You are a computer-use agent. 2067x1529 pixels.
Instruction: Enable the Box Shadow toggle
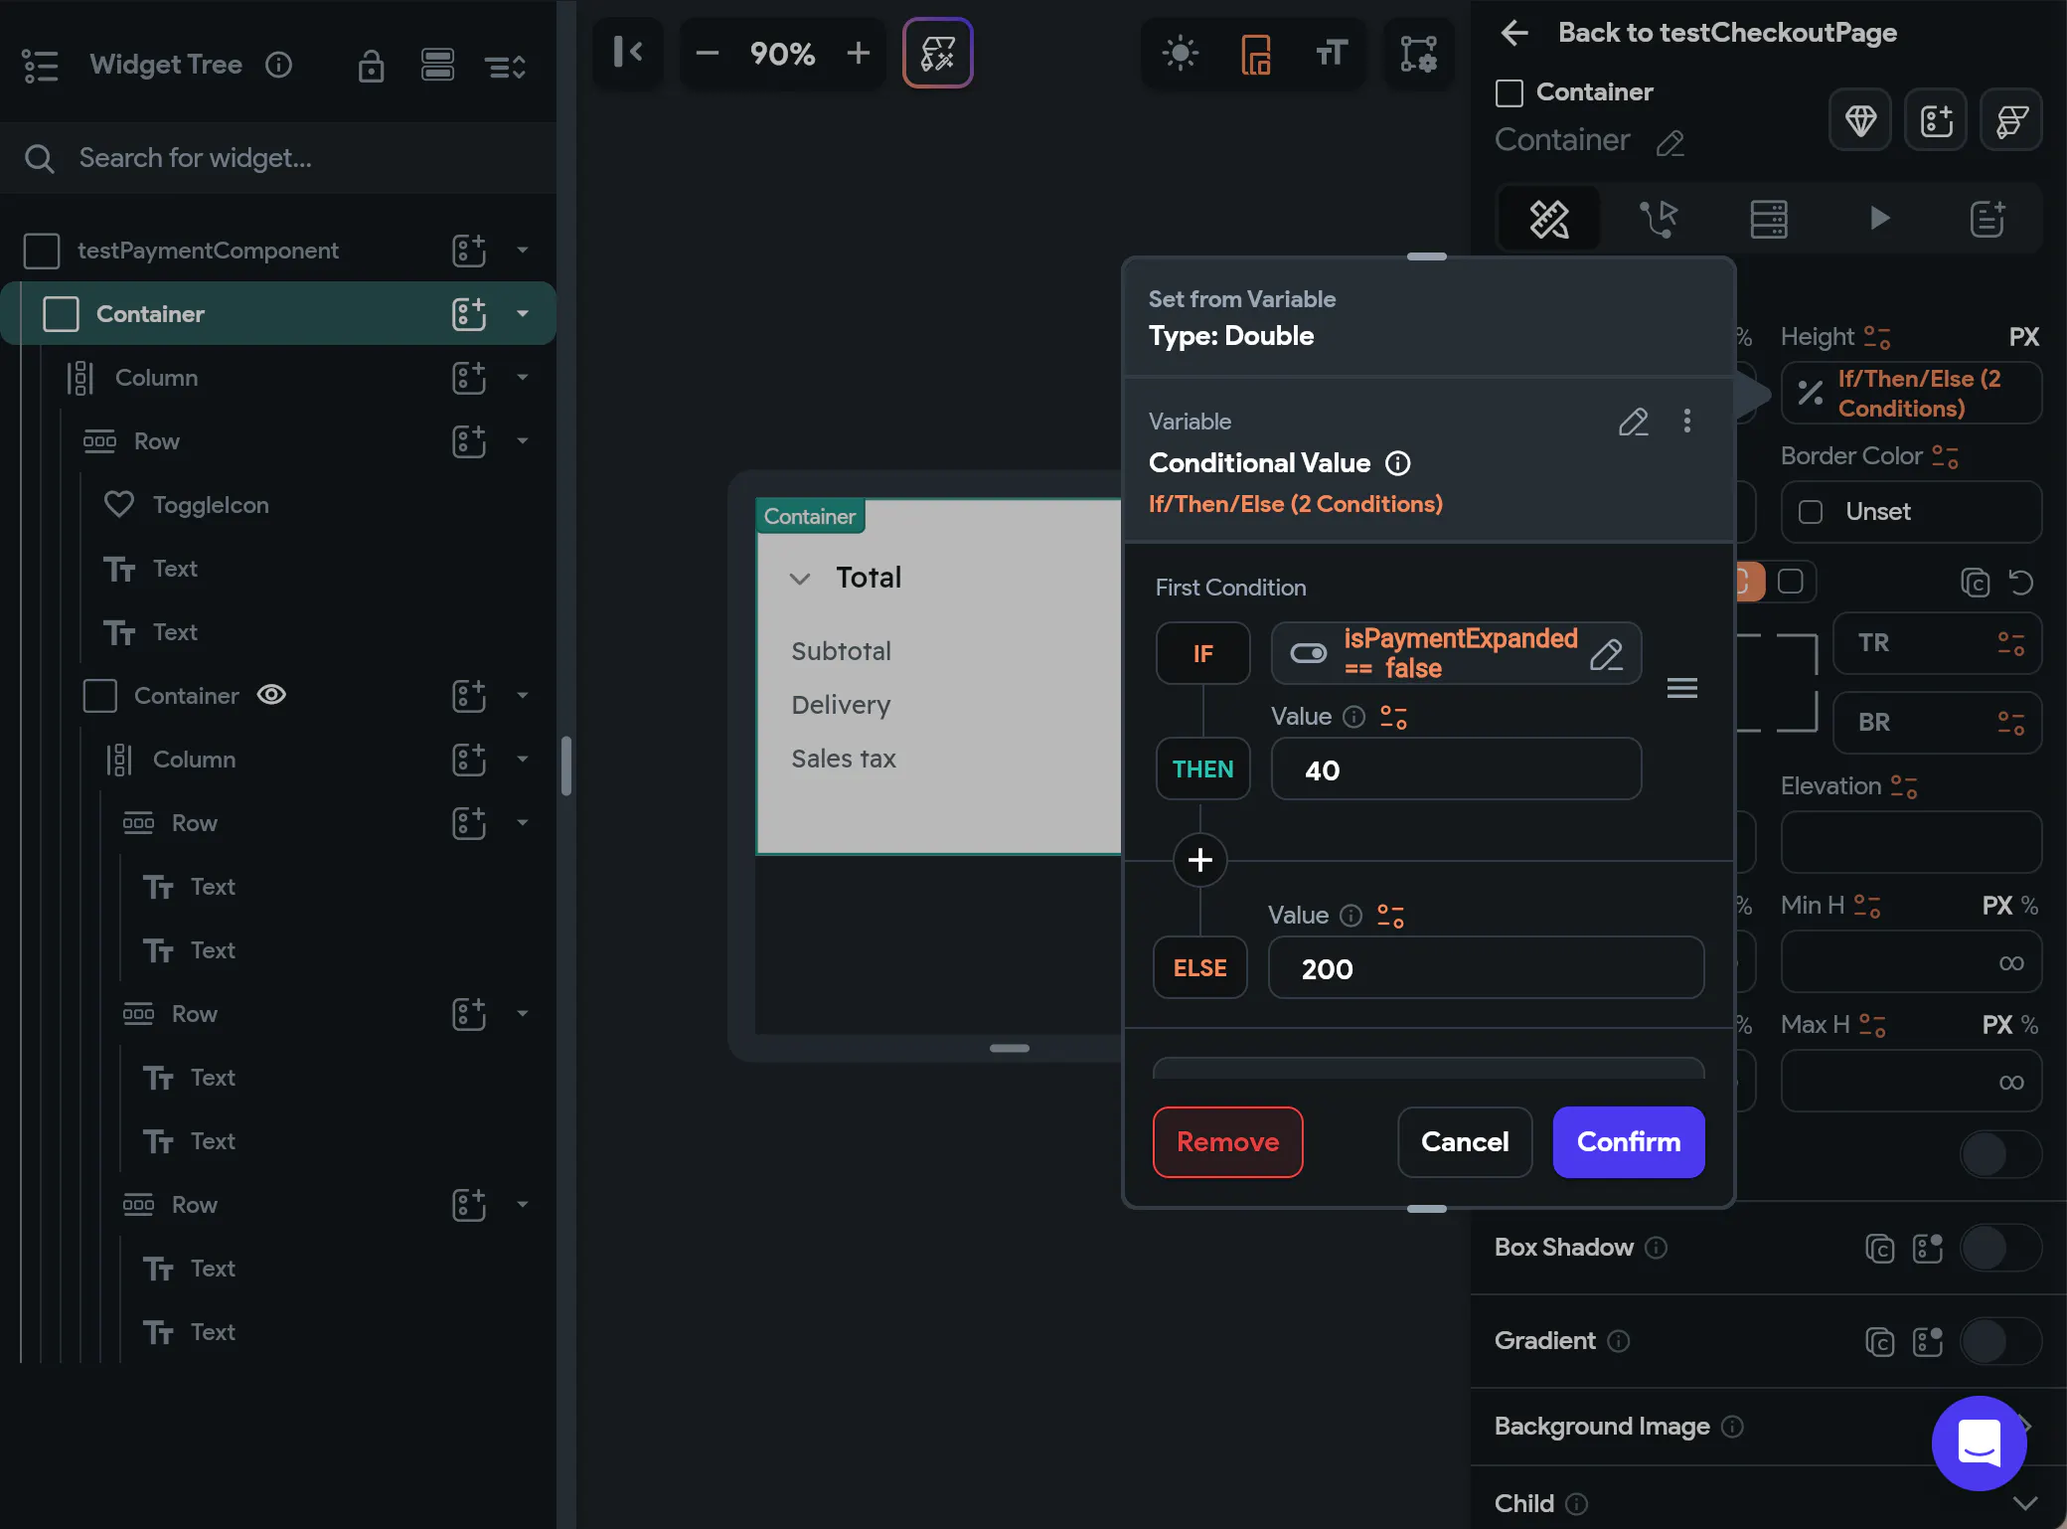[1999, 1248]
